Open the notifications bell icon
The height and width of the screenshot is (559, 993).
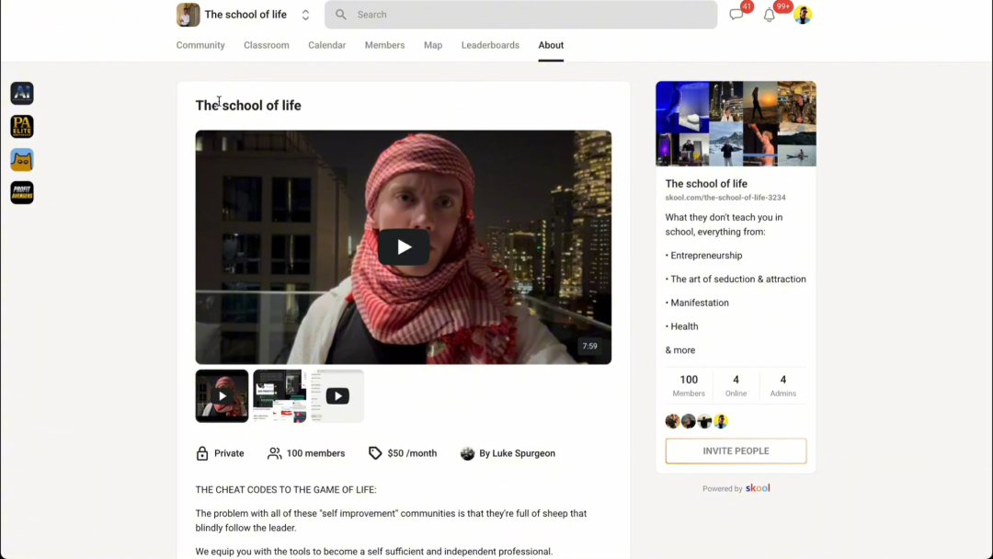pyautogui.click(x=769, y=15)
